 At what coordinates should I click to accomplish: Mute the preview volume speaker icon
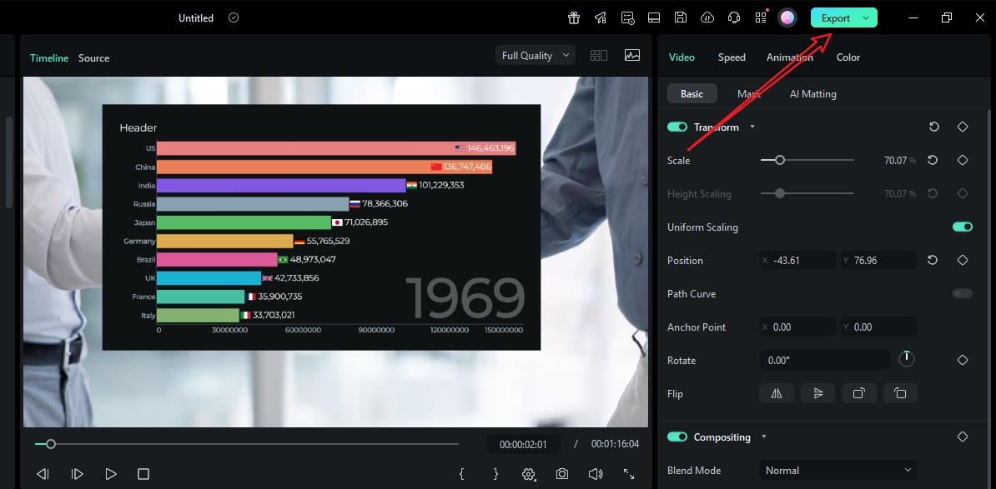coord(596,474)
